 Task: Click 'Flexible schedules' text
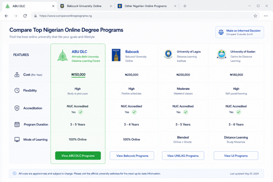pos(131,94)
